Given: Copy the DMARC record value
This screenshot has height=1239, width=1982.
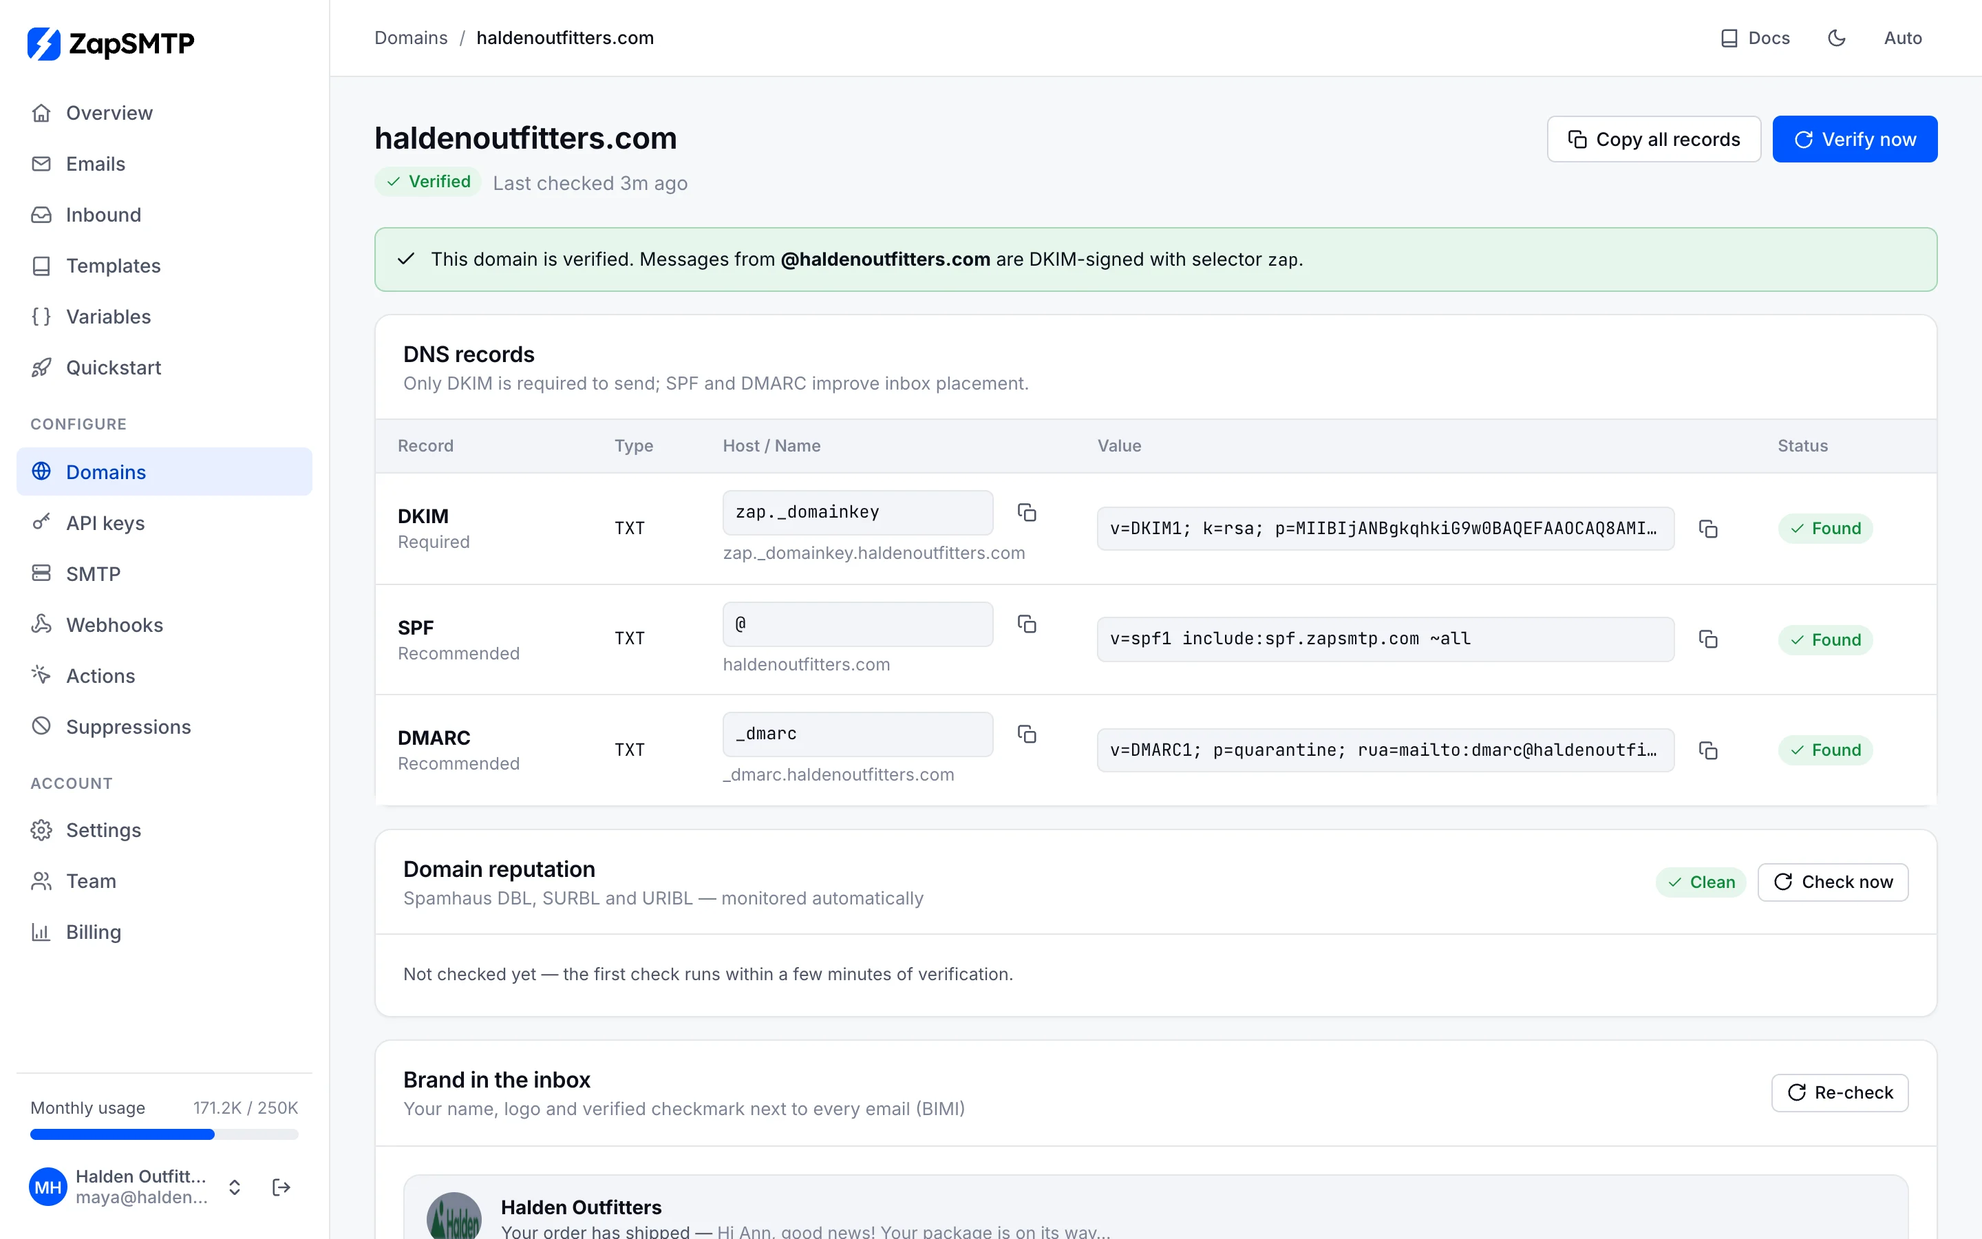Looking at the screenshot, I should pyautogui.click(x=1707, y=750).
